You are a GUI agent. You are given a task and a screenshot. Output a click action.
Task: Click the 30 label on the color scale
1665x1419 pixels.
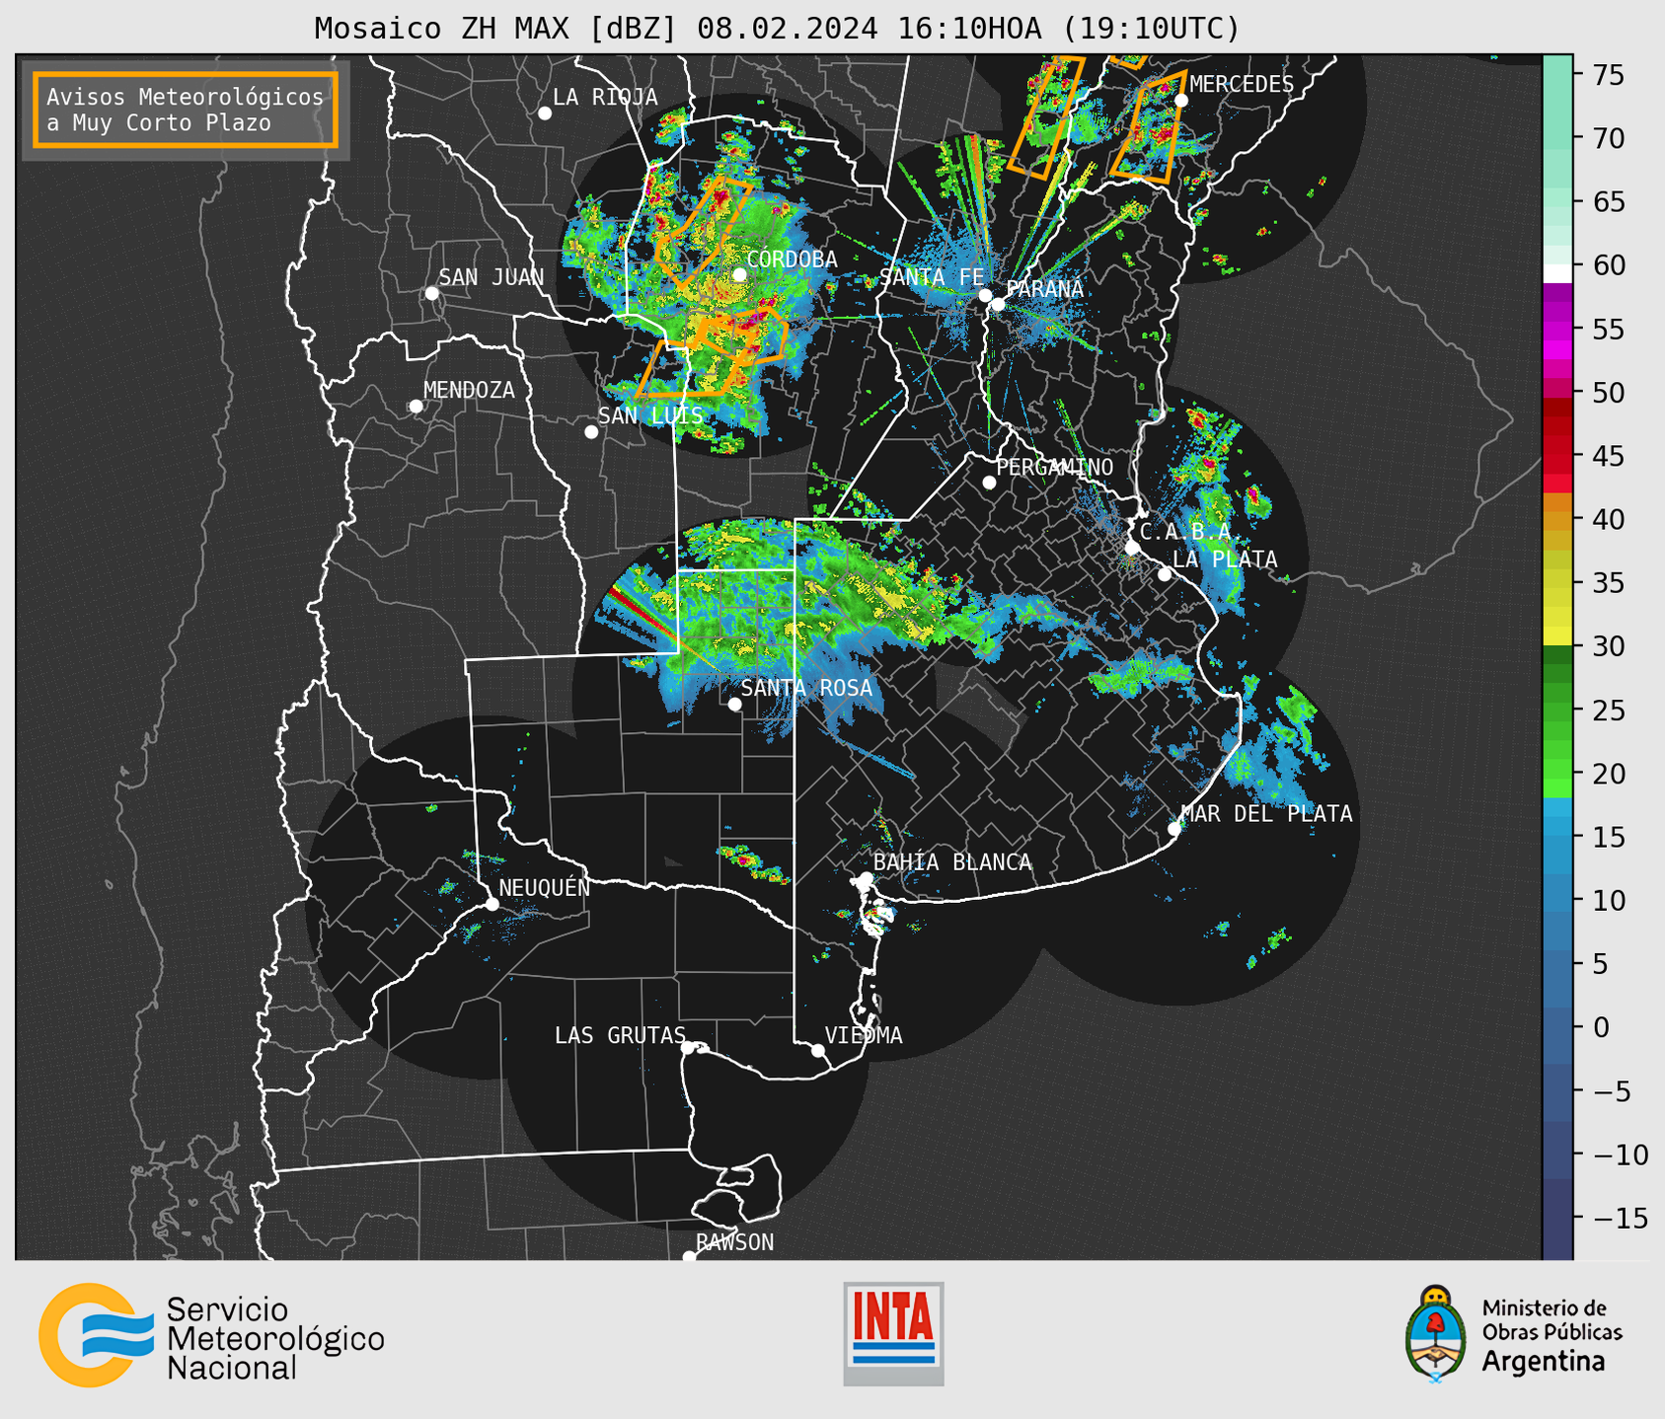(x=1609, y=646)
